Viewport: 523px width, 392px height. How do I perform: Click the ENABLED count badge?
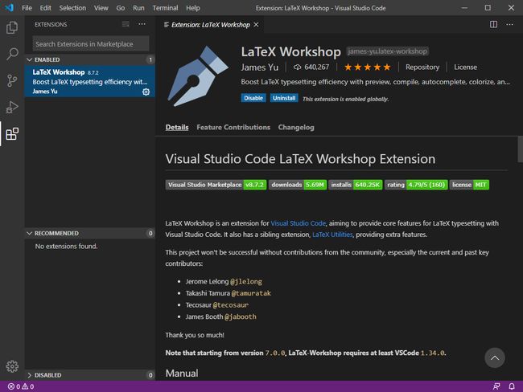pyautogui.click(x=150, y=59)
